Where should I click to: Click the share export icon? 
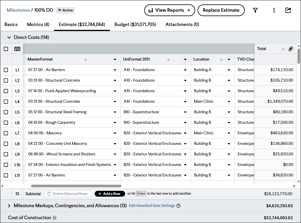click(x=288, y=10)
